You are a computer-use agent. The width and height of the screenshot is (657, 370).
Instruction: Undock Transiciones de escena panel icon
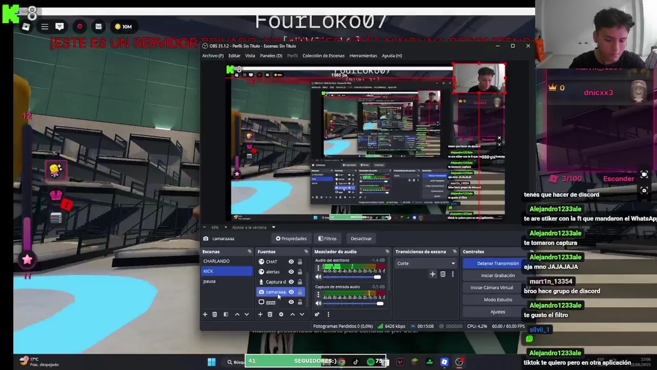[x=454, y=252]
